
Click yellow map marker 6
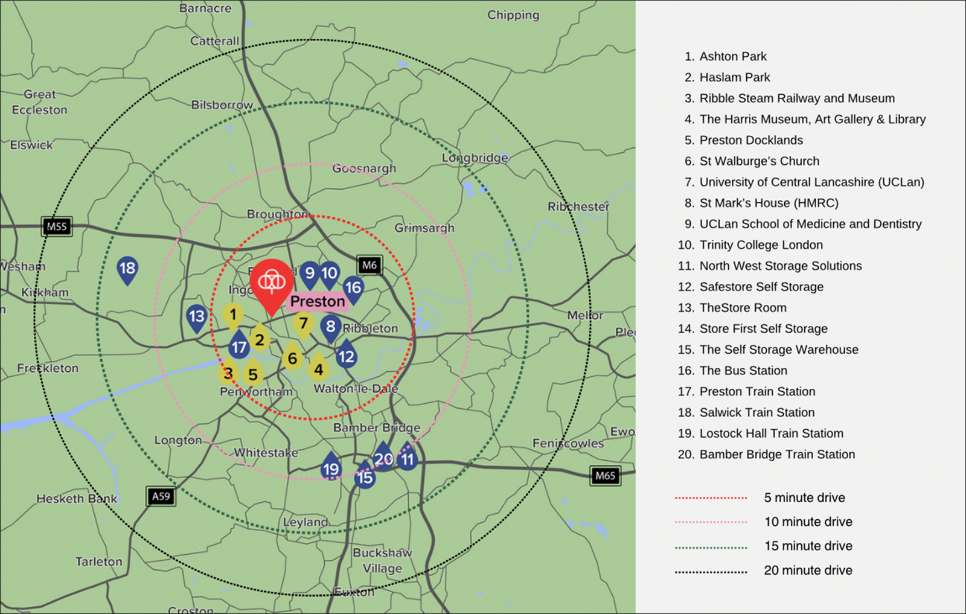tap(292, 357)
